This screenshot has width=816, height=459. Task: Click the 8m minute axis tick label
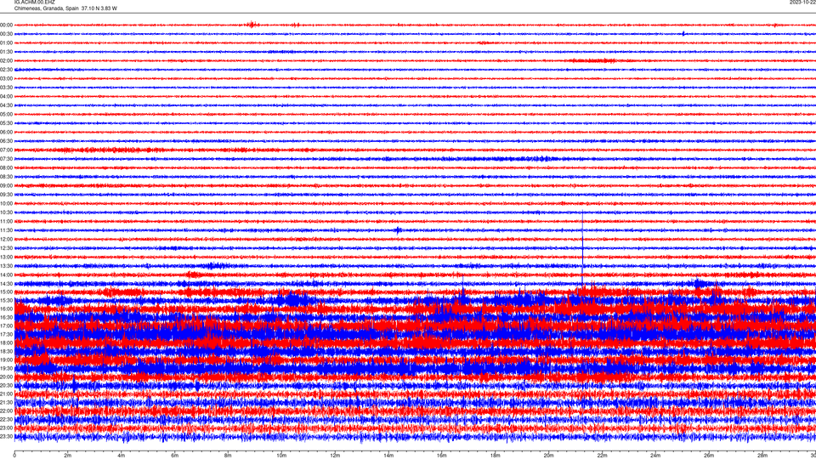pyautogui.click(x=228, y=456)
